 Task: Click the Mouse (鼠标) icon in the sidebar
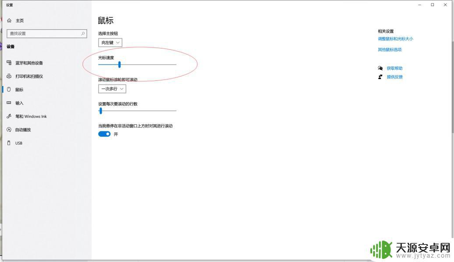(x=9, y=90)
